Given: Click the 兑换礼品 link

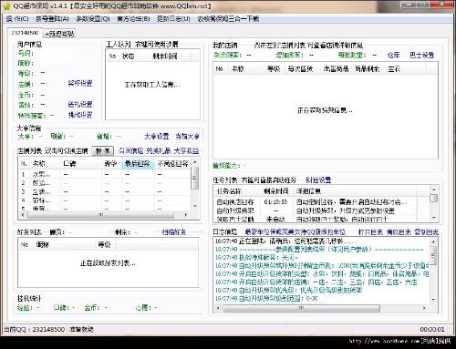Looking at the screenshot, I should (158, 150).
